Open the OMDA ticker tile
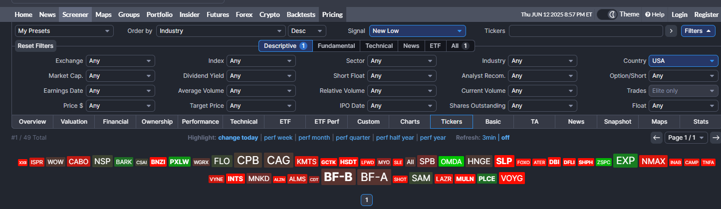Image resolution: width=721 pixels, height=209 pixels. click(x=452, y=162)
